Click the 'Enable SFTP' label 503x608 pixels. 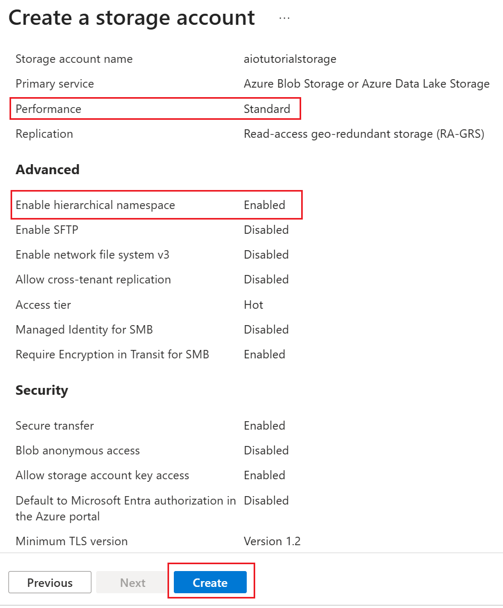coord(47,230)
